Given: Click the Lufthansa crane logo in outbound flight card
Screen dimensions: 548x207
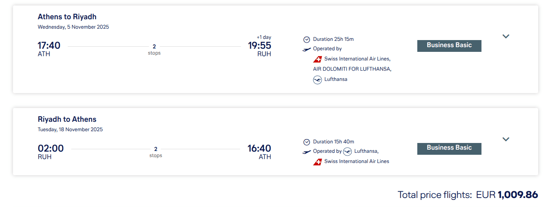Looking at the screenshot, I should 317,80.
